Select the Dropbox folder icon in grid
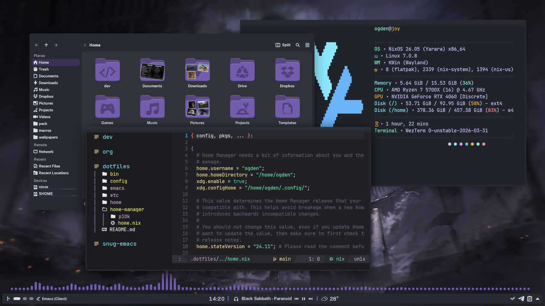Screen dimensions: 545x306 point(287,70)
